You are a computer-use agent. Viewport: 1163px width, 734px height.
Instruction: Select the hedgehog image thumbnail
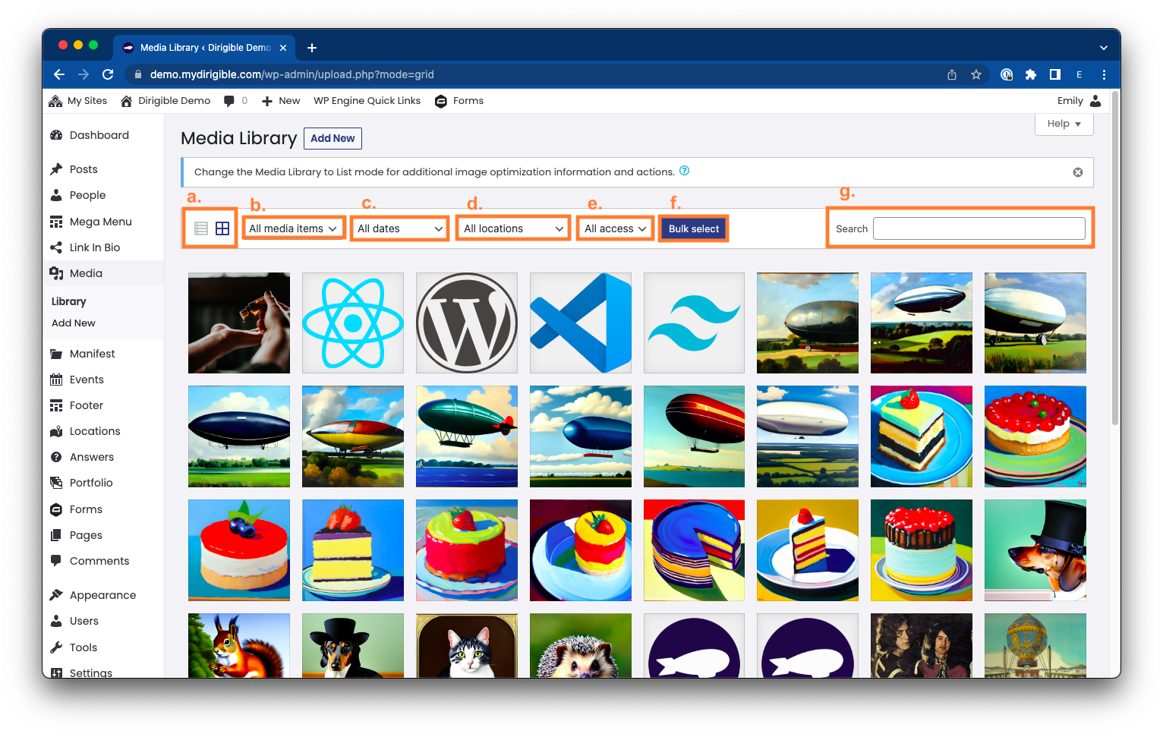coord(581,645)
